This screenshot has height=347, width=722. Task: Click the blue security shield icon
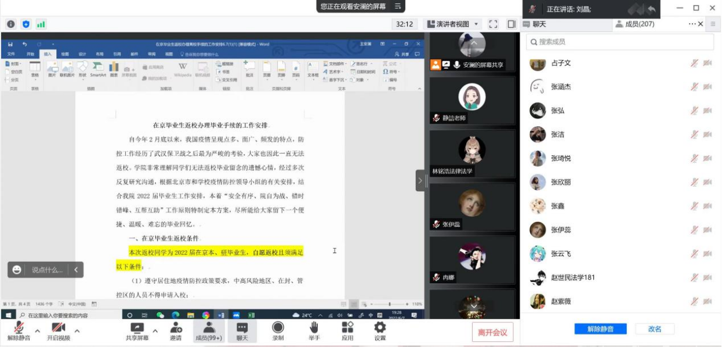(x=26, y=24)
